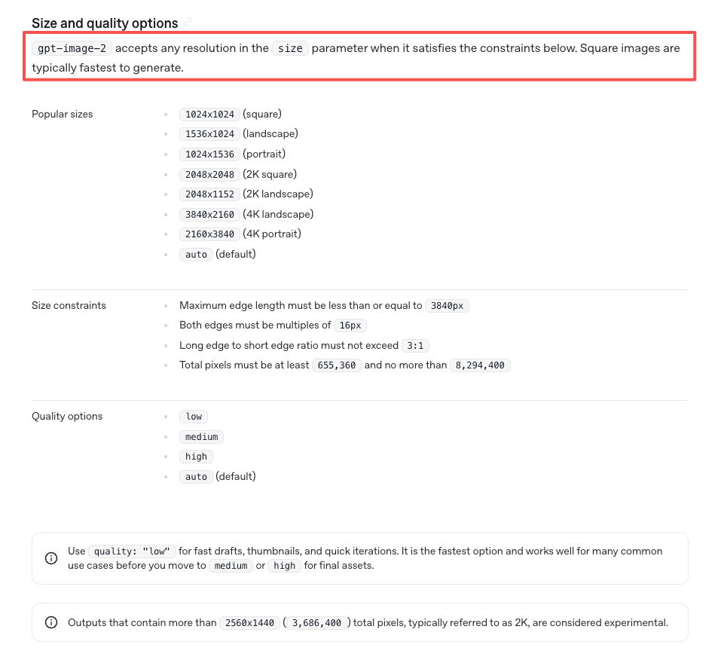The height and width of the screenshot is (666, 721).
Task: Click the 2160x3840 4K portrait code
Action: [209, 234]
